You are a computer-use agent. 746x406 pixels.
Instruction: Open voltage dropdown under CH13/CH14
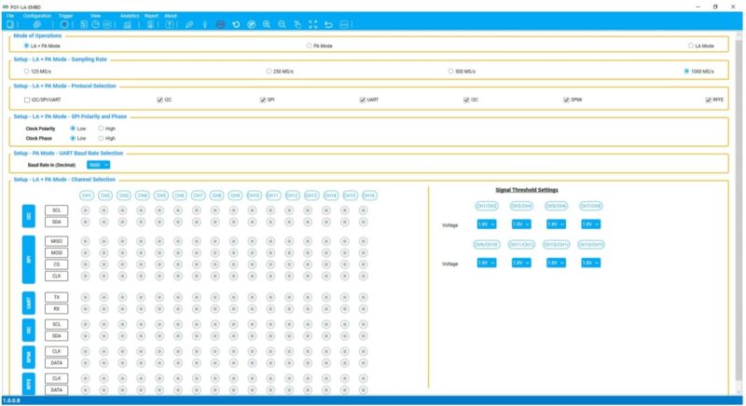click(x=556, y=263)
